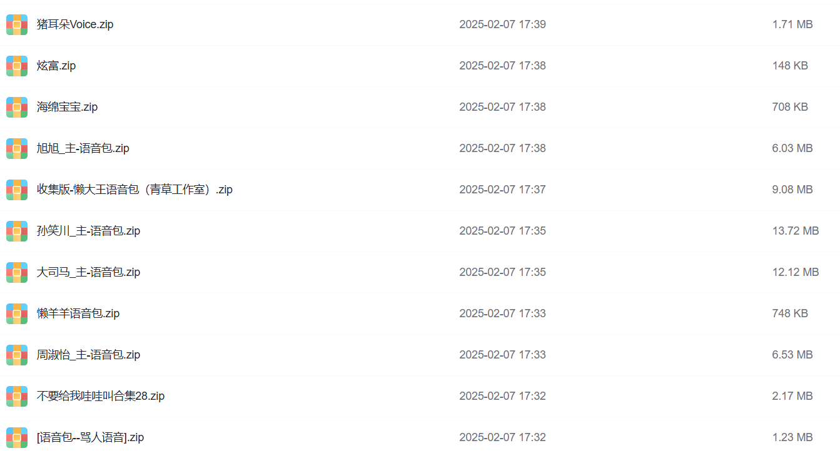Click the 13.72 MB size entry
Screen dimensions: 840x463
[795, 231]
